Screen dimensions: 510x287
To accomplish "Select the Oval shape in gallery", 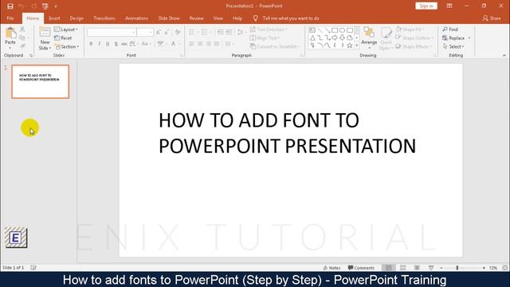I will coord(342,30).
